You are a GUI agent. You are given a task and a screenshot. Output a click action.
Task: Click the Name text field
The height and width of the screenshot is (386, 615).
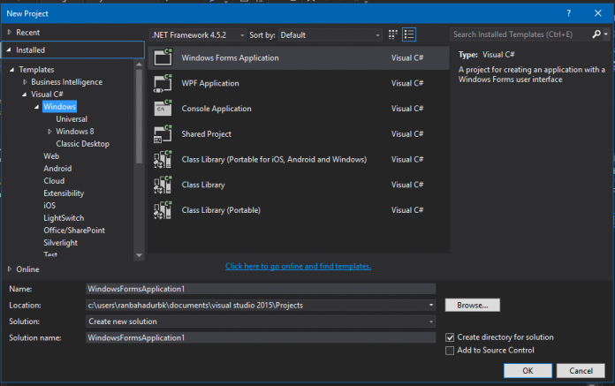pos(261,289)
